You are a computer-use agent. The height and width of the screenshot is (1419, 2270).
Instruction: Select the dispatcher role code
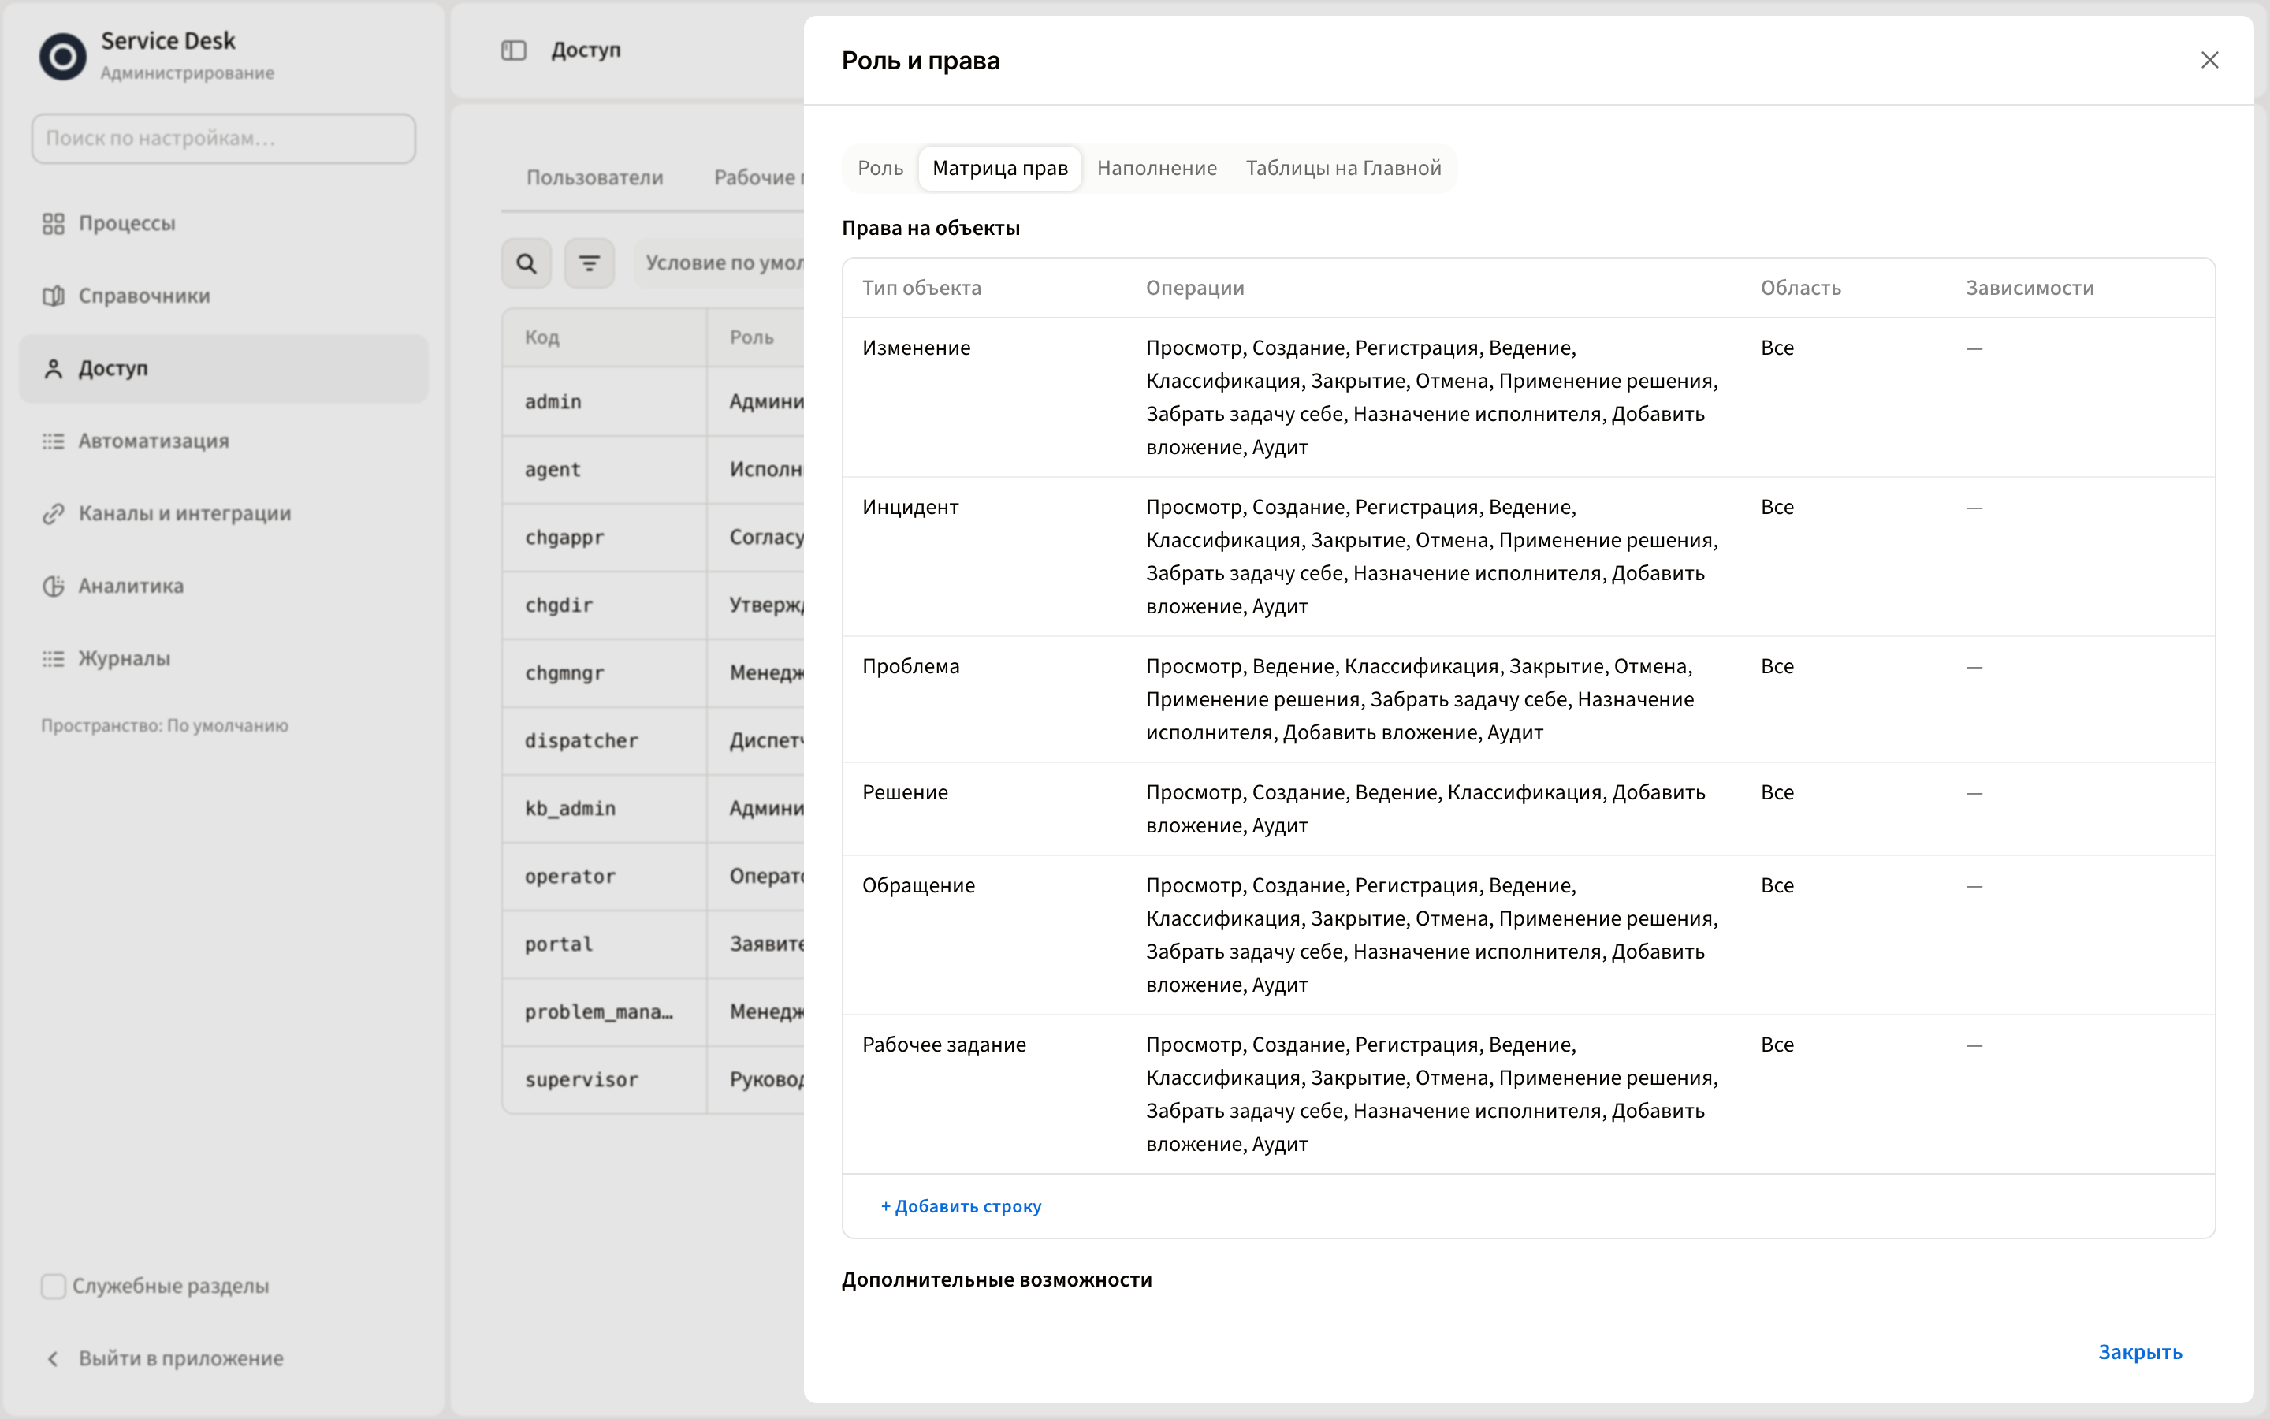pyautogui.click(x=582, y=740)
